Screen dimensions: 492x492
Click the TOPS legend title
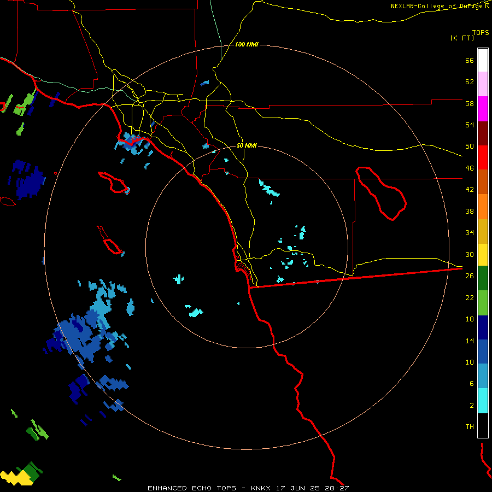[481, 32]
